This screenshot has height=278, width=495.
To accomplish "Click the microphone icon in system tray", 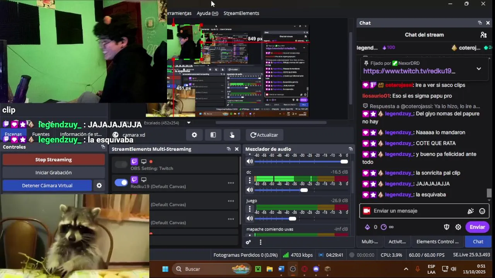I will click(418, 269).
